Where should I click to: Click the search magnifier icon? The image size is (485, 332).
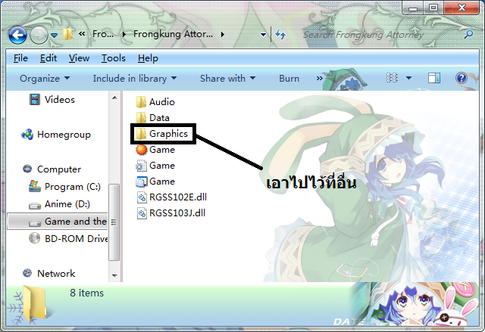pos(469,34)
